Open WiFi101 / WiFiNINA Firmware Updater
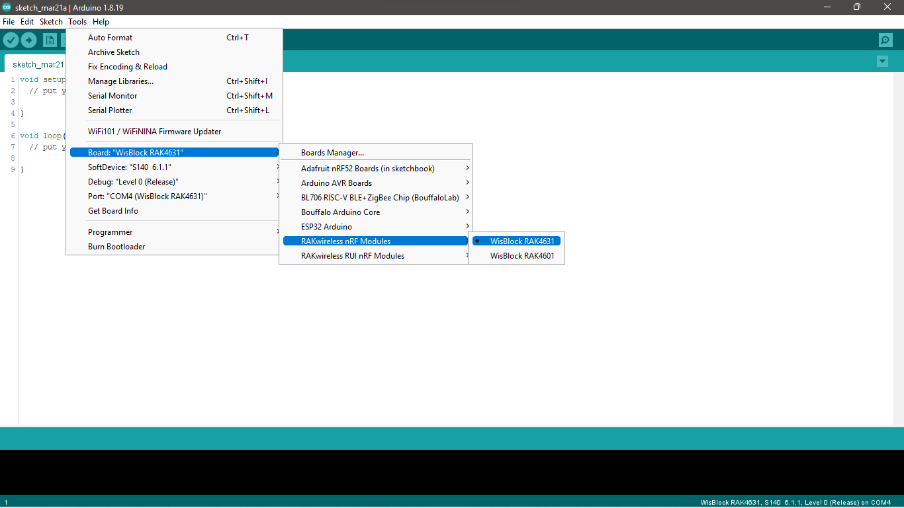The height and width of the screenshot is (508, 904). click(174, 132)
